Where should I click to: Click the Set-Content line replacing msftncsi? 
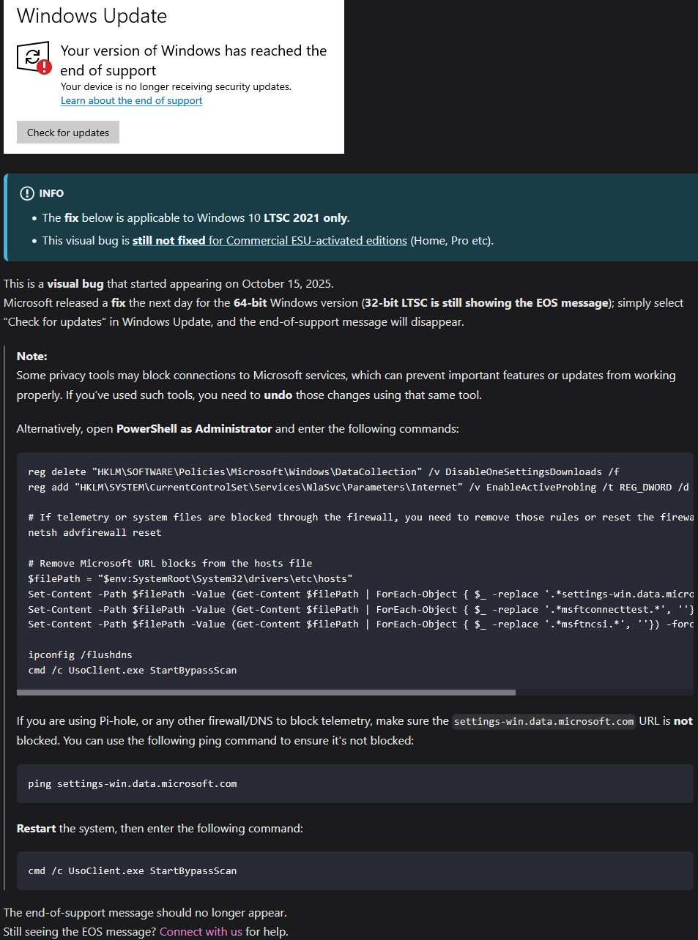(360, 624)
